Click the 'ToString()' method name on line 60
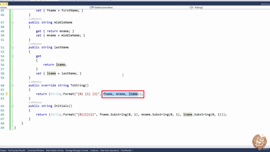This screenshot has width=270, height=152. (x=80, y=85)
